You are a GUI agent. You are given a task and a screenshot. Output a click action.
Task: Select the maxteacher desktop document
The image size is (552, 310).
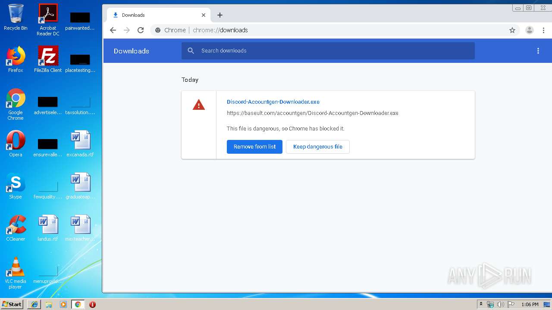pyautogui.click(x=80, y=228)
